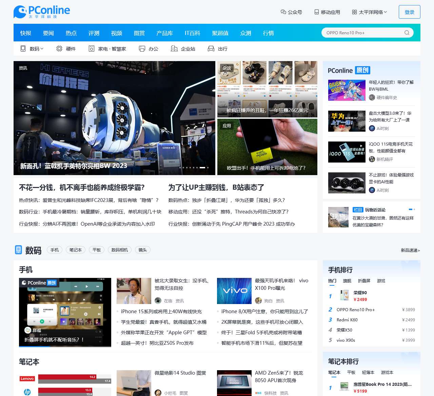The height and width of the screenshot is (396, 434).
Task: Click the PConline logo
Action: coord(42,12)
